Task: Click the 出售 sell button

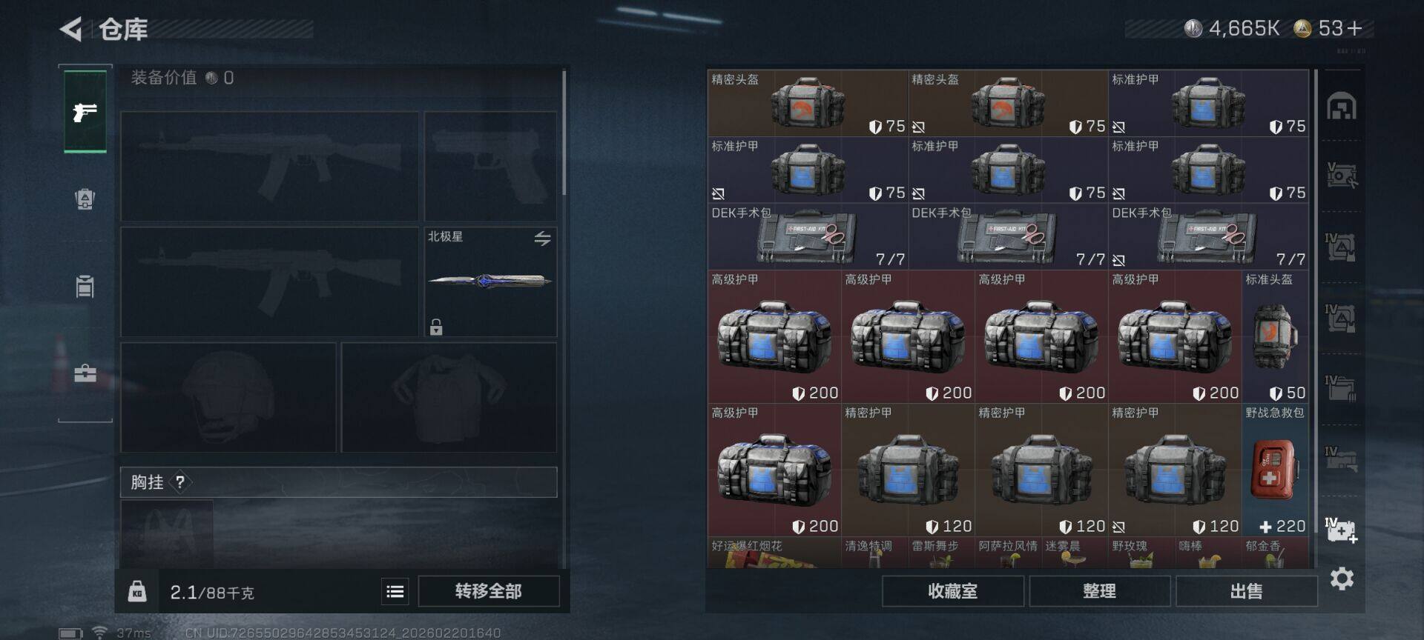Action: click(x=1246, y=591)
